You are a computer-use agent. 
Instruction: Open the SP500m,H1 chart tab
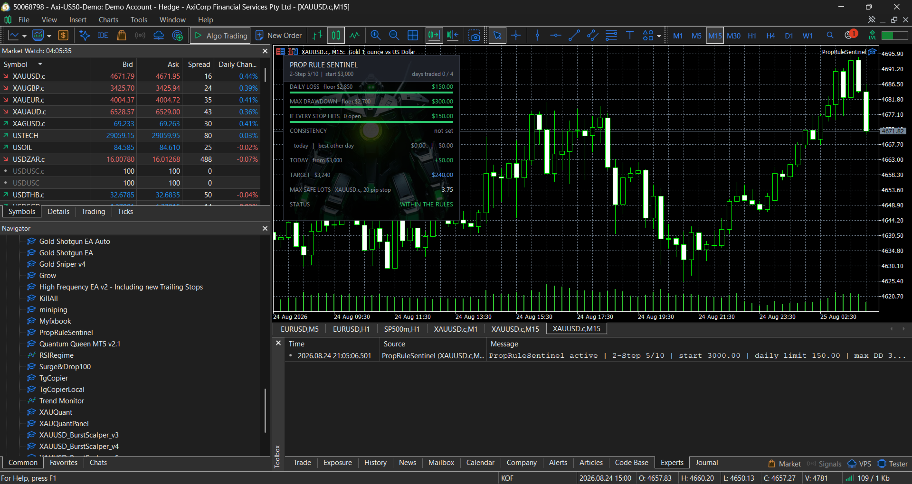click(402, 329)
